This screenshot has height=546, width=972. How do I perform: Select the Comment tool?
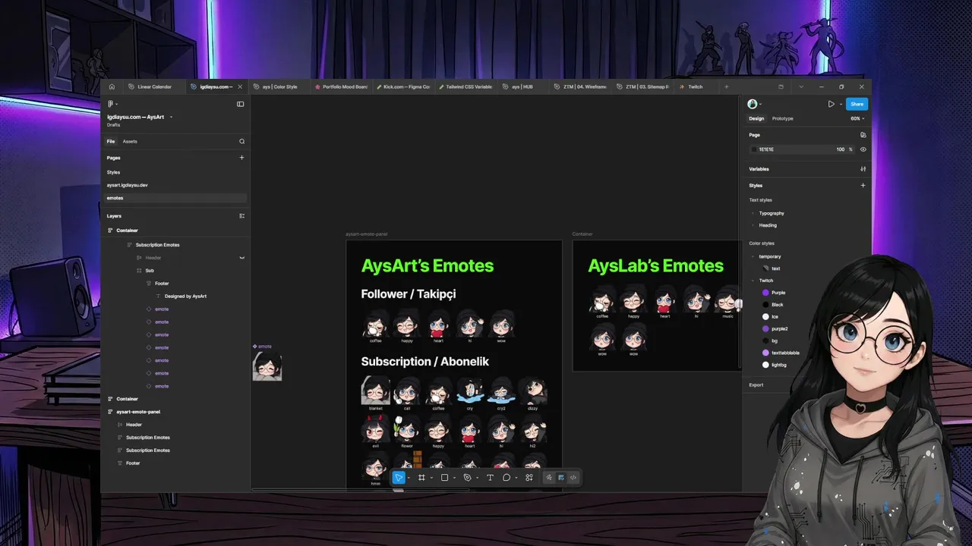507,478
